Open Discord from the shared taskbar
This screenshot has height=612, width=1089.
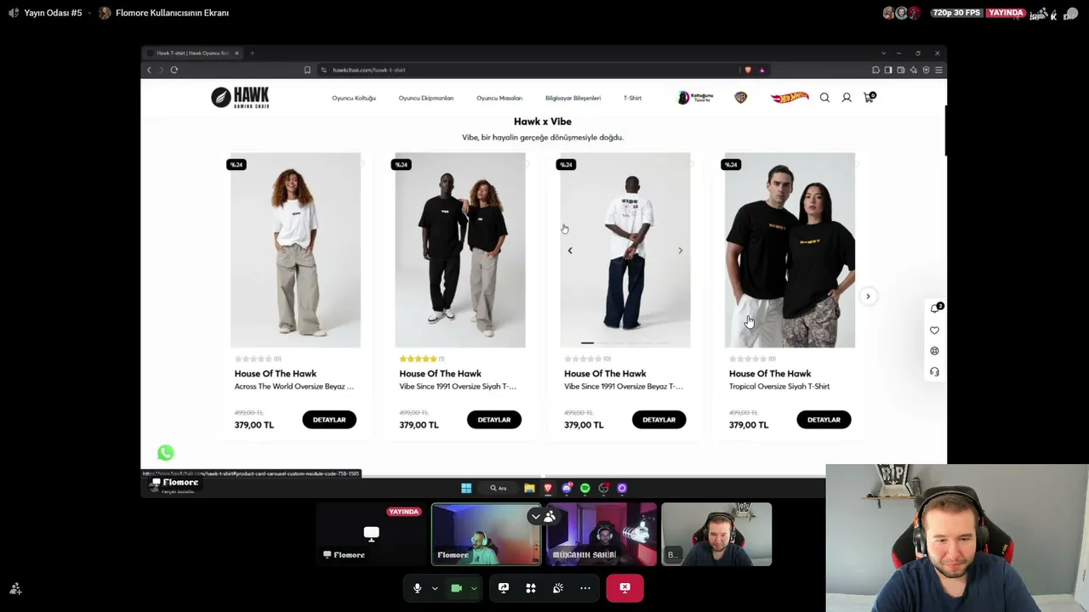click(567, 488)
